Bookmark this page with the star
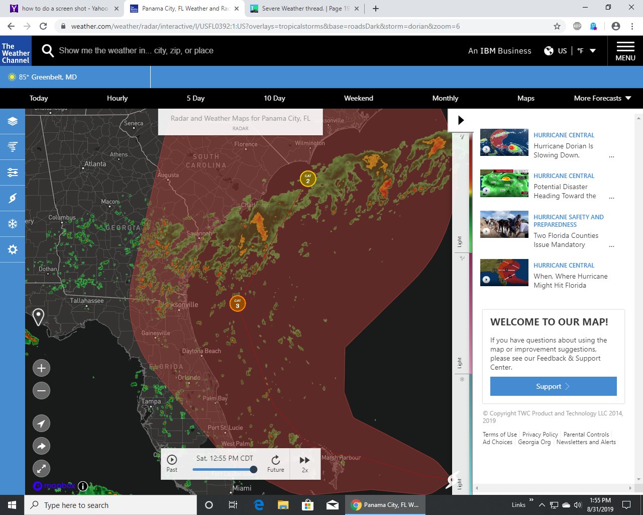Image resolution: width=643 pixels, height=515 pixels. (557, 26)
